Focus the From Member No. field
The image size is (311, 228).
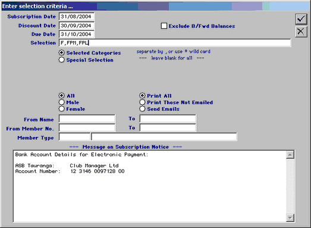click(x=87, y=128)
